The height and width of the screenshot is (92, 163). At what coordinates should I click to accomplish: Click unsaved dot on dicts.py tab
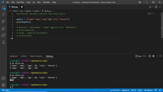(22, 7)
